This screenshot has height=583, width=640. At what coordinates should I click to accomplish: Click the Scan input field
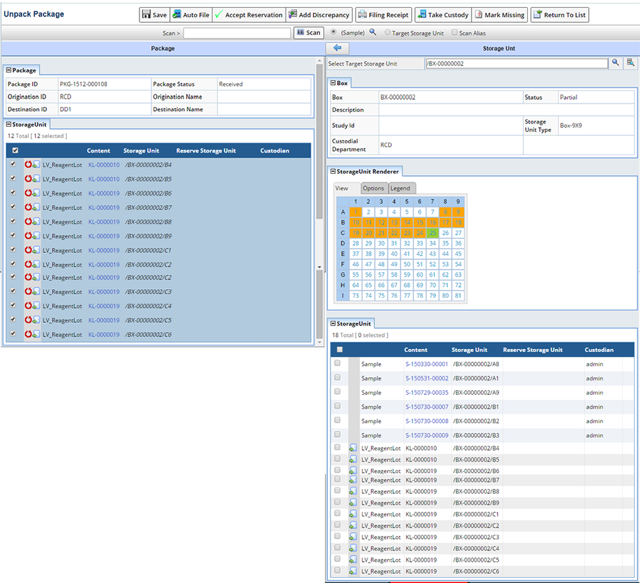[x=237, y=33]
